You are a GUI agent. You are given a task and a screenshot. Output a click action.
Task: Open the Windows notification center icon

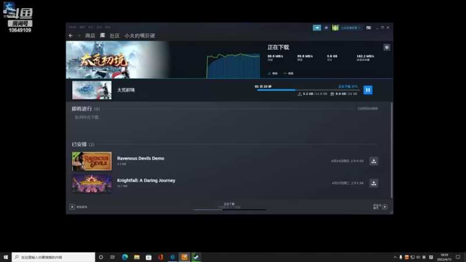[458, 257]
